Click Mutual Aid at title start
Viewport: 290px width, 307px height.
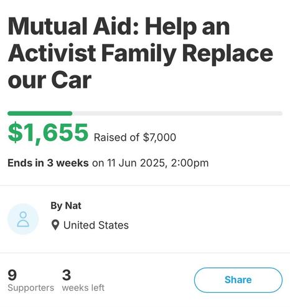click(73, 26)
